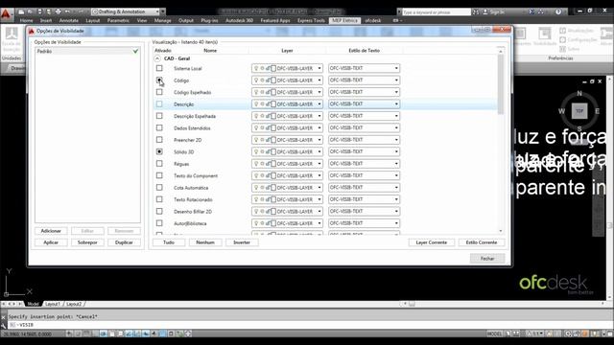Click the Sign In user icon
614x345 pixels.
click(485, 12)
